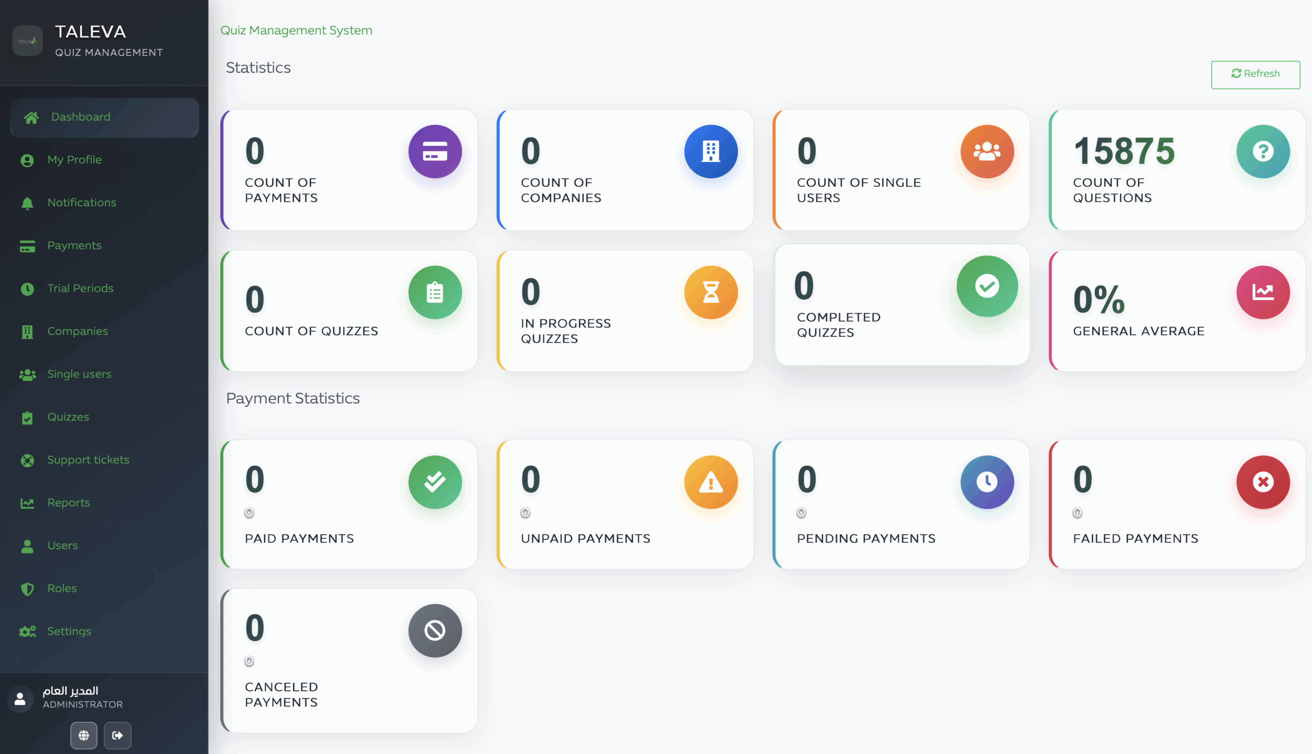Click the administrator avatar in the sidebar

point(20,699)
